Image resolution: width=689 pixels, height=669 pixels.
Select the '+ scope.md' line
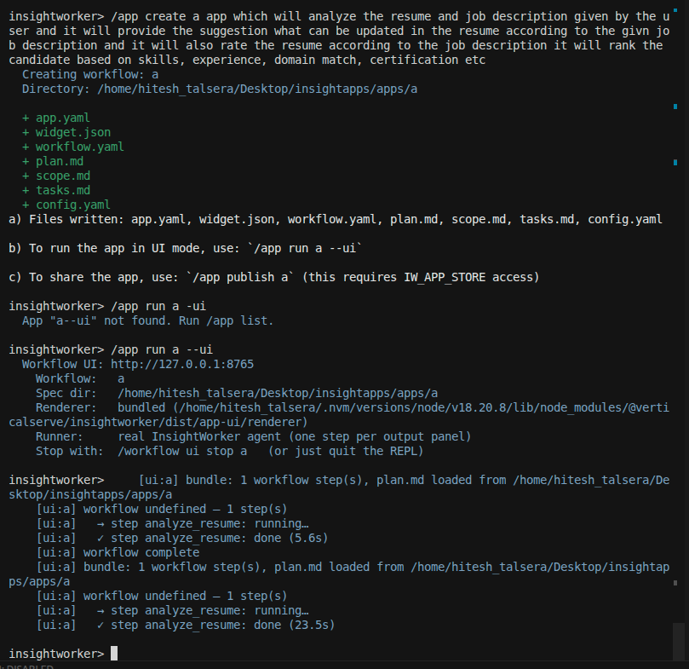56,176
